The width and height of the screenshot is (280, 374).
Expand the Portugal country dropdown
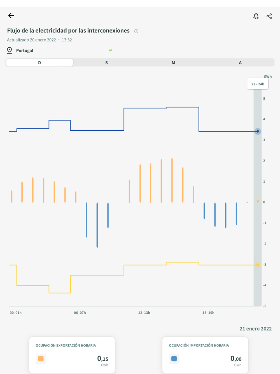tap(110, 50)
